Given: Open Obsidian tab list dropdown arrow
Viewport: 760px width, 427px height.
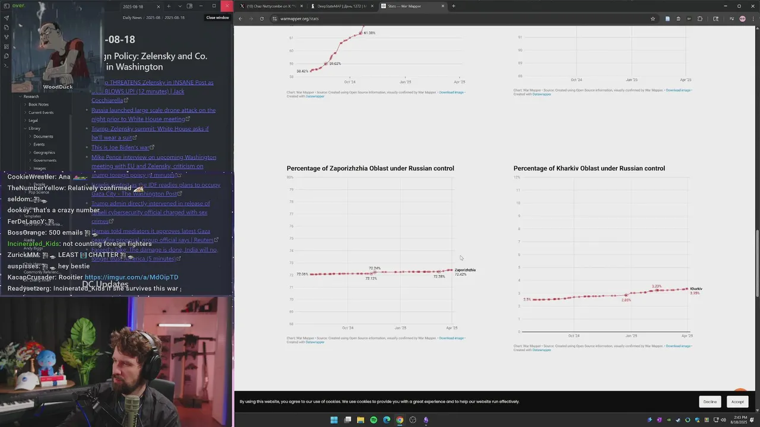Looking at the screenshot, I should [x=179, y=6].
